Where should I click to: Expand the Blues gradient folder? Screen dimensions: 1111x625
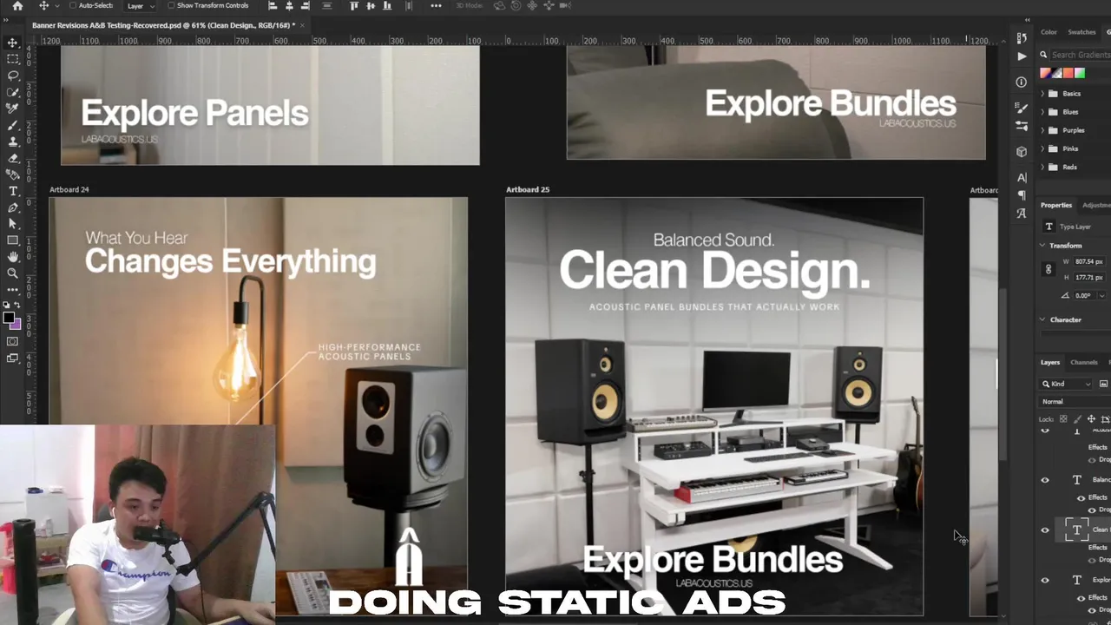click(x=1042, y=112)
